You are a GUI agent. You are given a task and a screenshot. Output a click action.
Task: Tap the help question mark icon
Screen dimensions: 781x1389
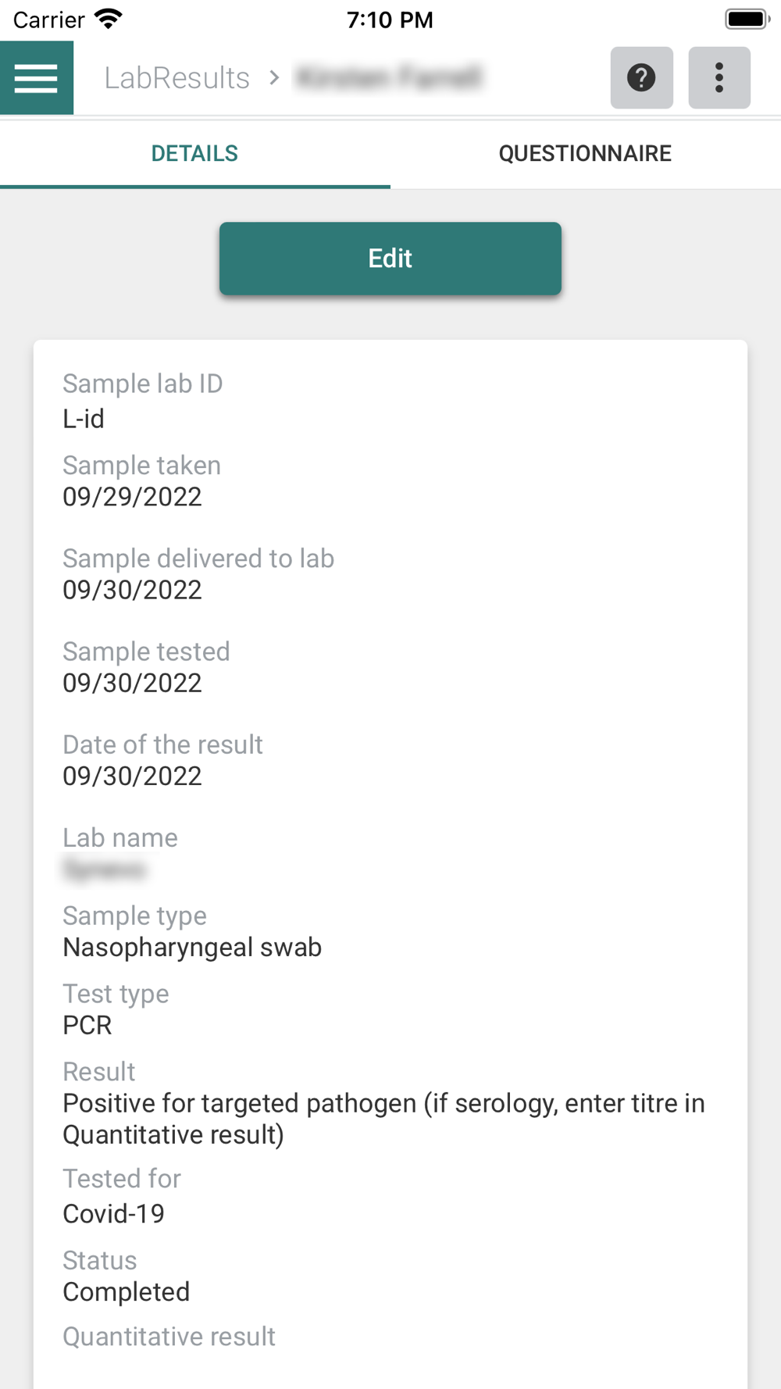641,78
